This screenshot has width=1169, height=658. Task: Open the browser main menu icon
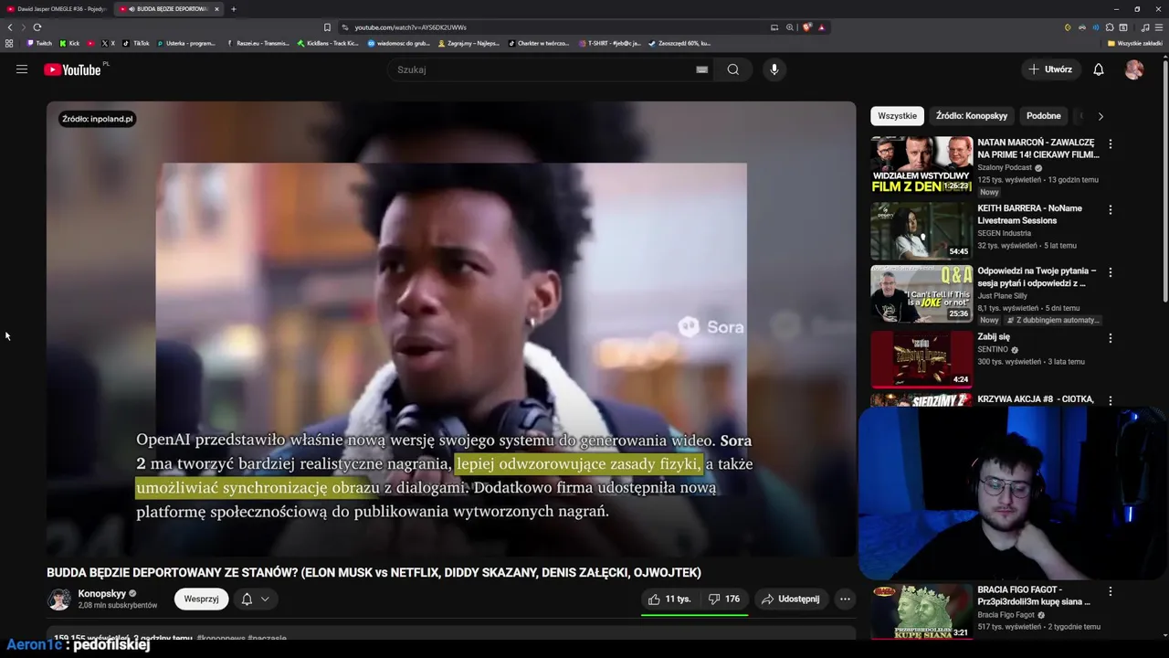(1158, 27)
